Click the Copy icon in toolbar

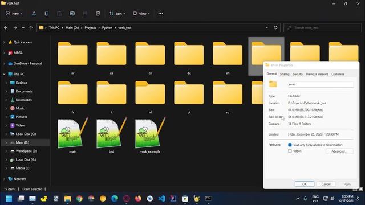[x=47, y=14]
